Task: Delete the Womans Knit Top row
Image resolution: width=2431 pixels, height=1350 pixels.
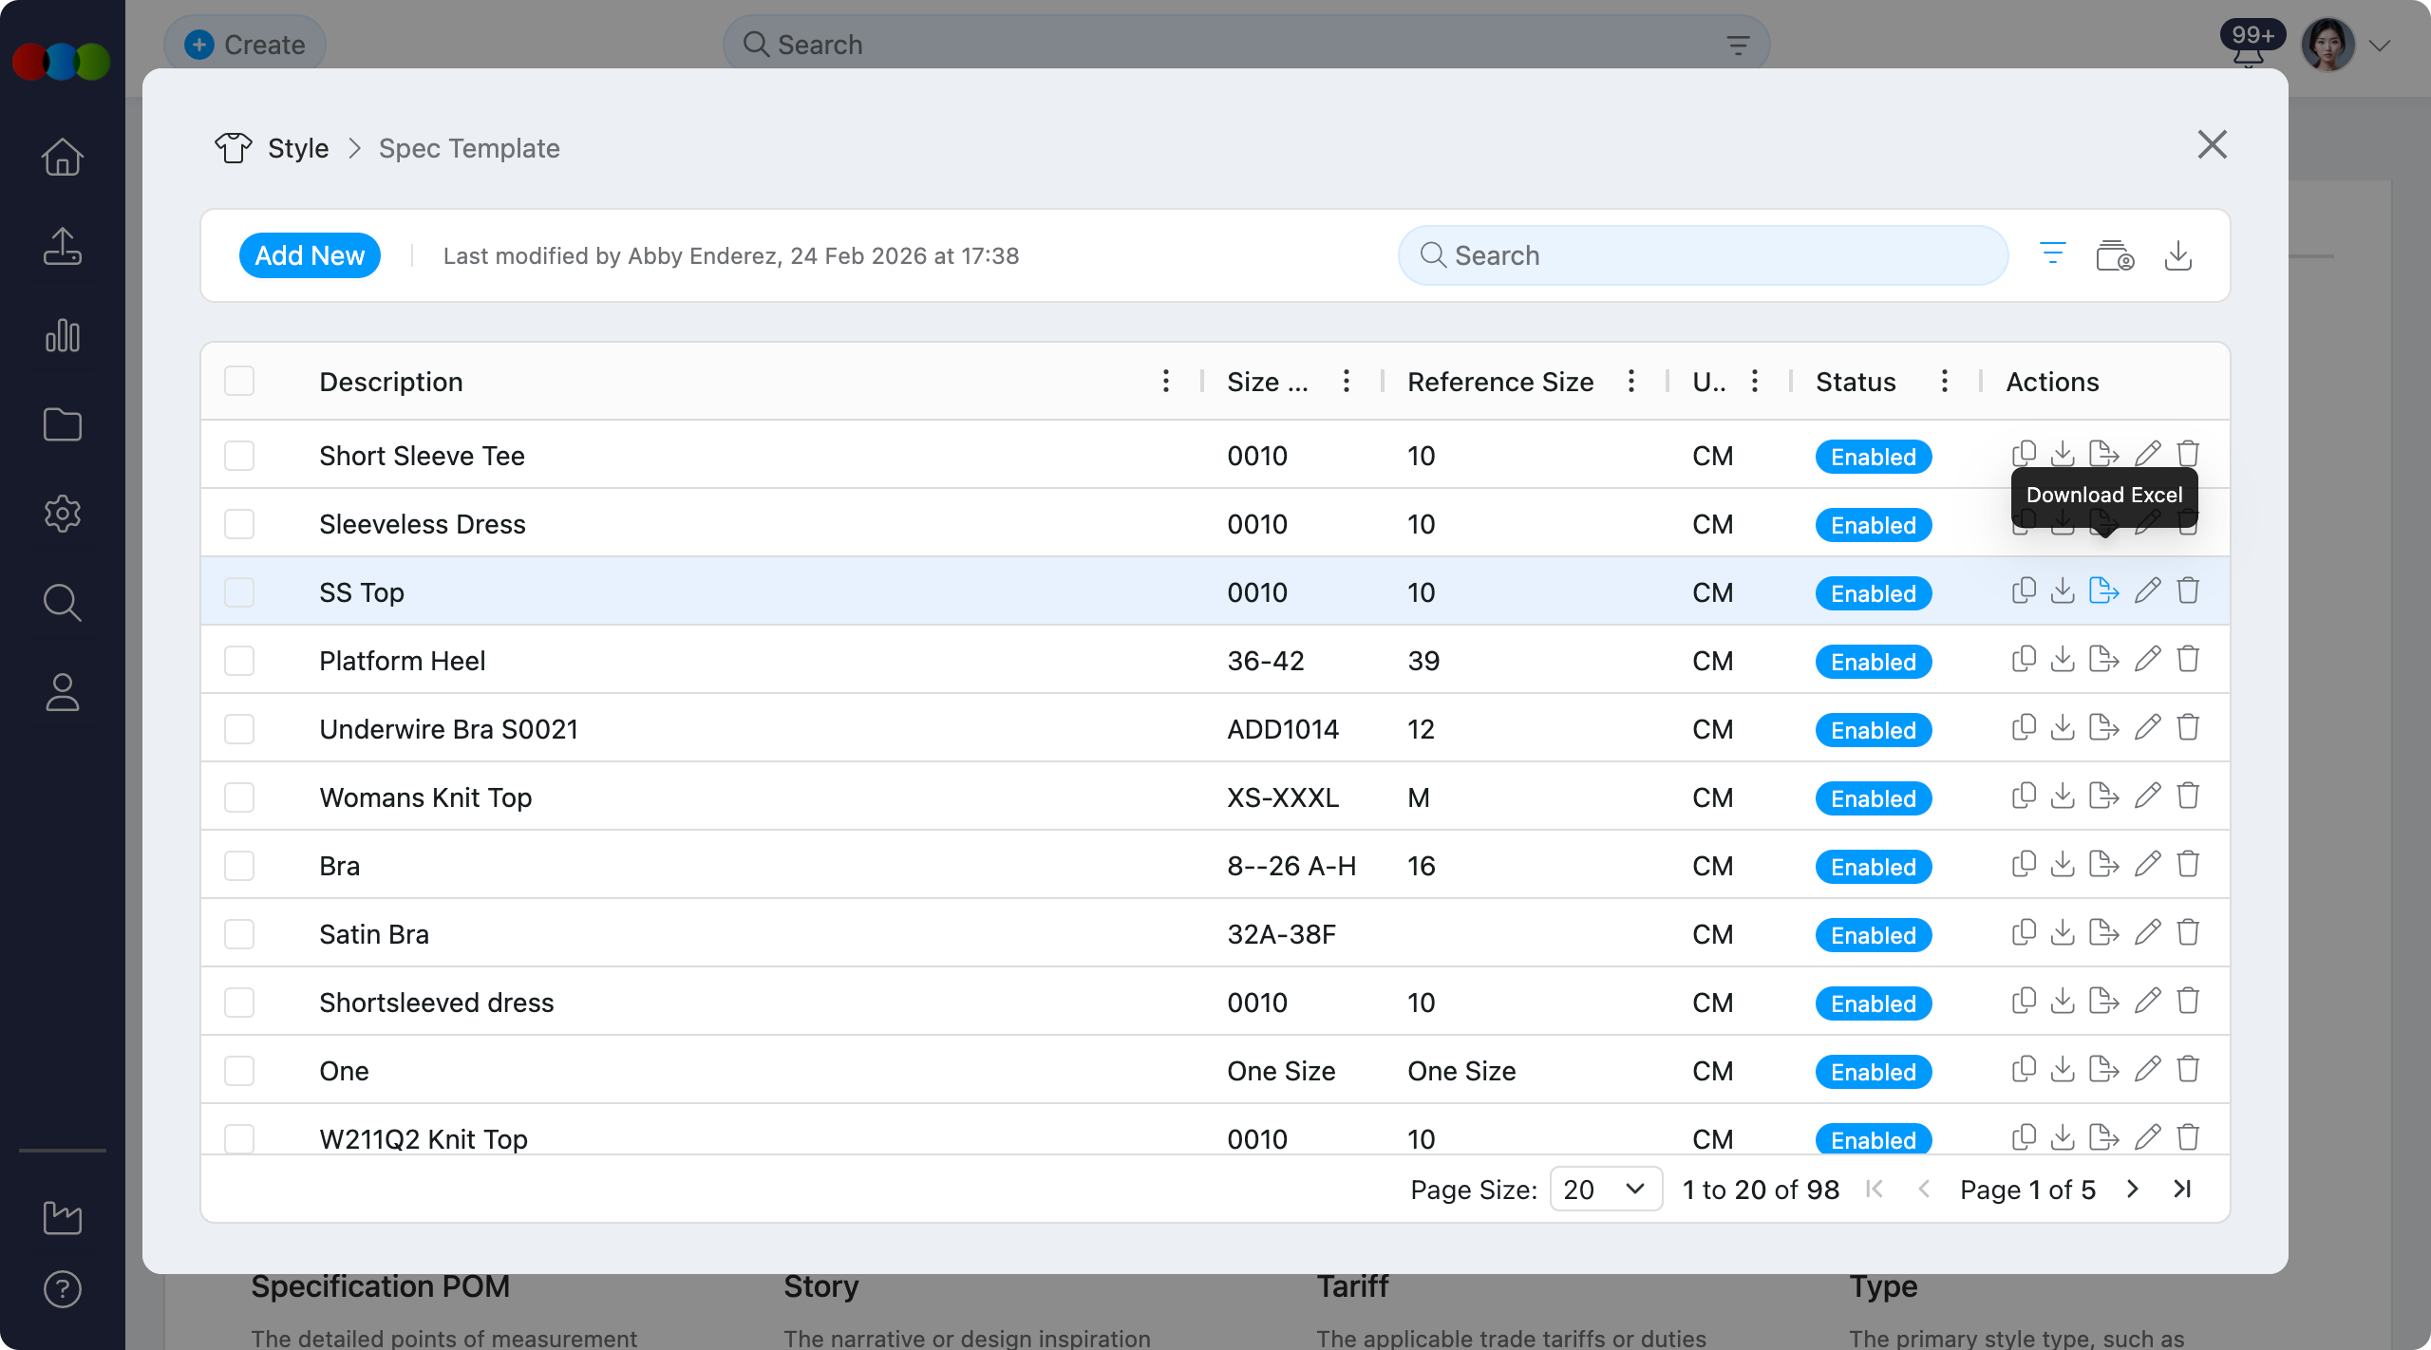Action: 2188,796
